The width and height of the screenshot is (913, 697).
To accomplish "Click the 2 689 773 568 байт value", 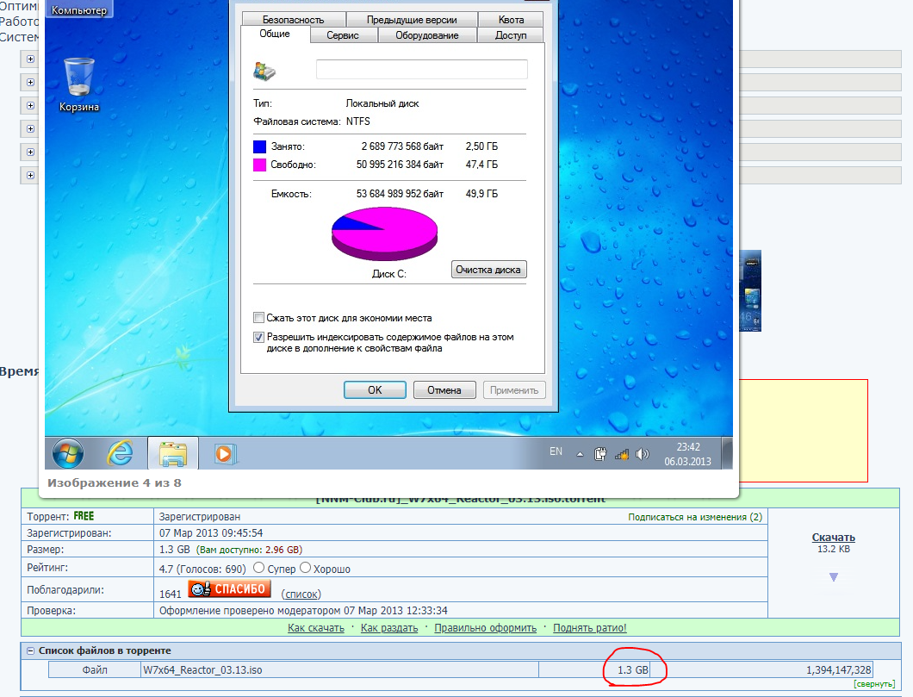I will click(x=402, y=146).
